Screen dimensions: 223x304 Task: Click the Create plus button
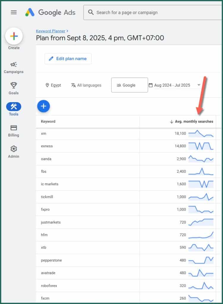click(x=14, y=36)
